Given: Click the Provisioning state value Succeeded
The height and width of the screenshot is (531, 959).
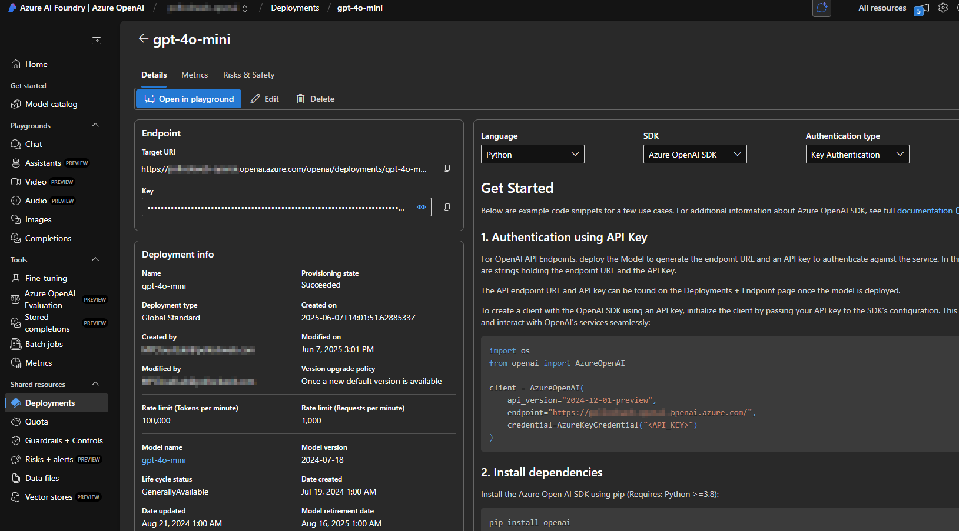Looking at the screenshot, I should [321, 285].
